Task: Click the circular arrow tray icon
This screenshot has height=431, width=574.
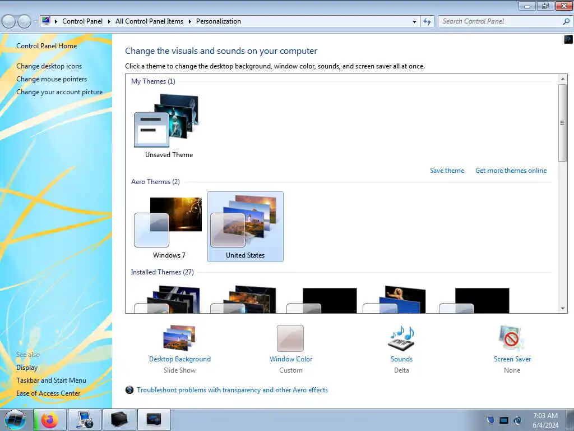Action: pyautogui.click(x=517, y=420)
